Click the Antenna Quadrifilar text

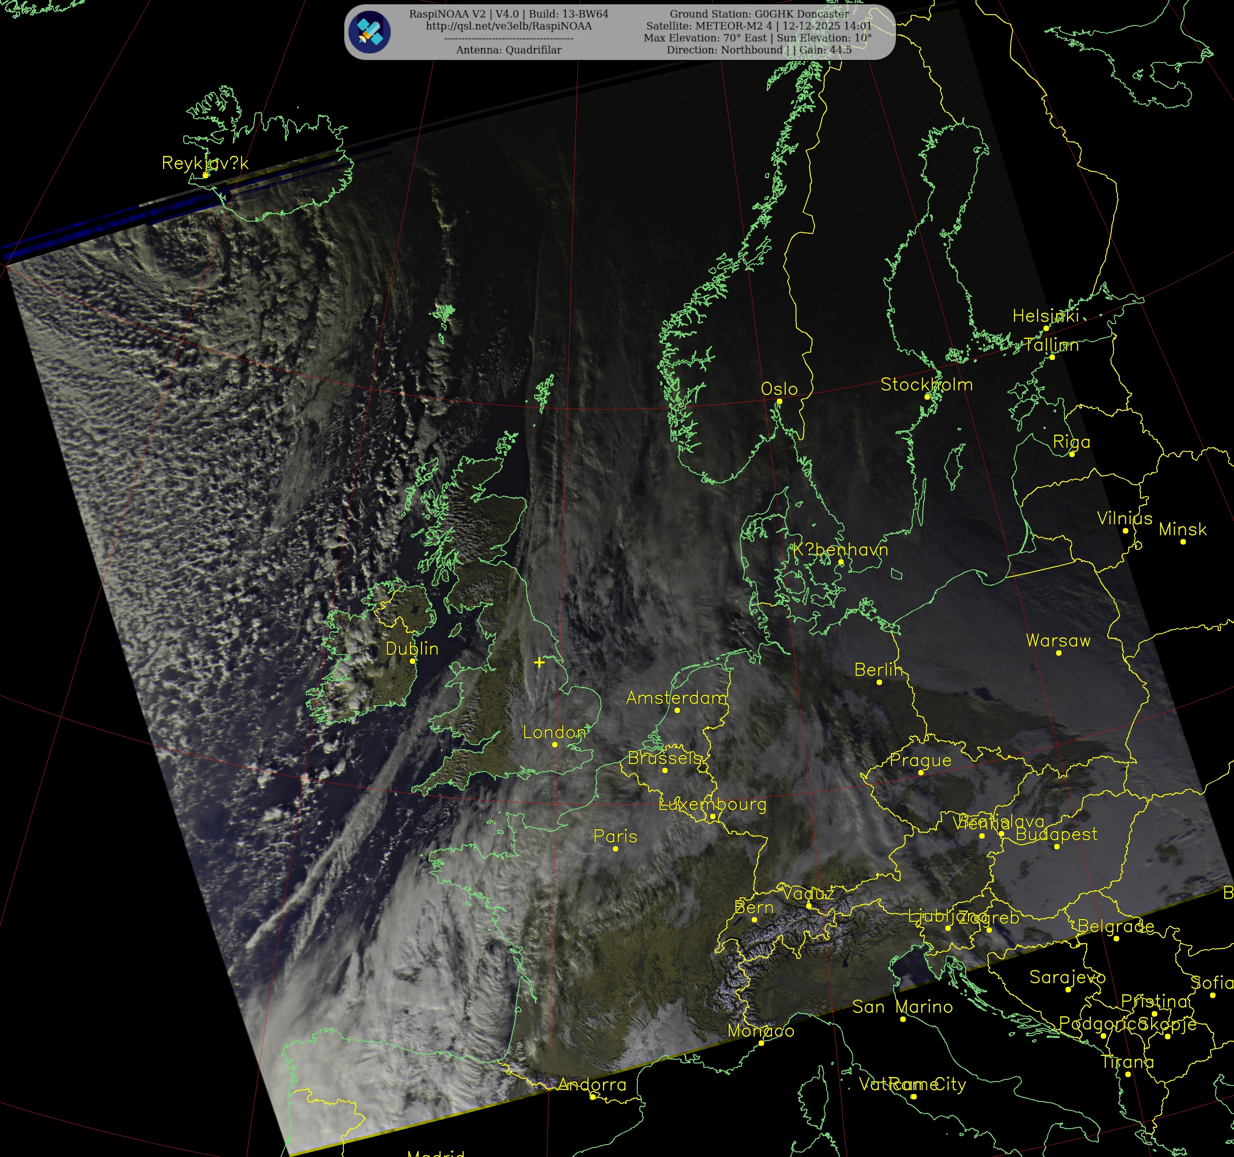point(508,50)
